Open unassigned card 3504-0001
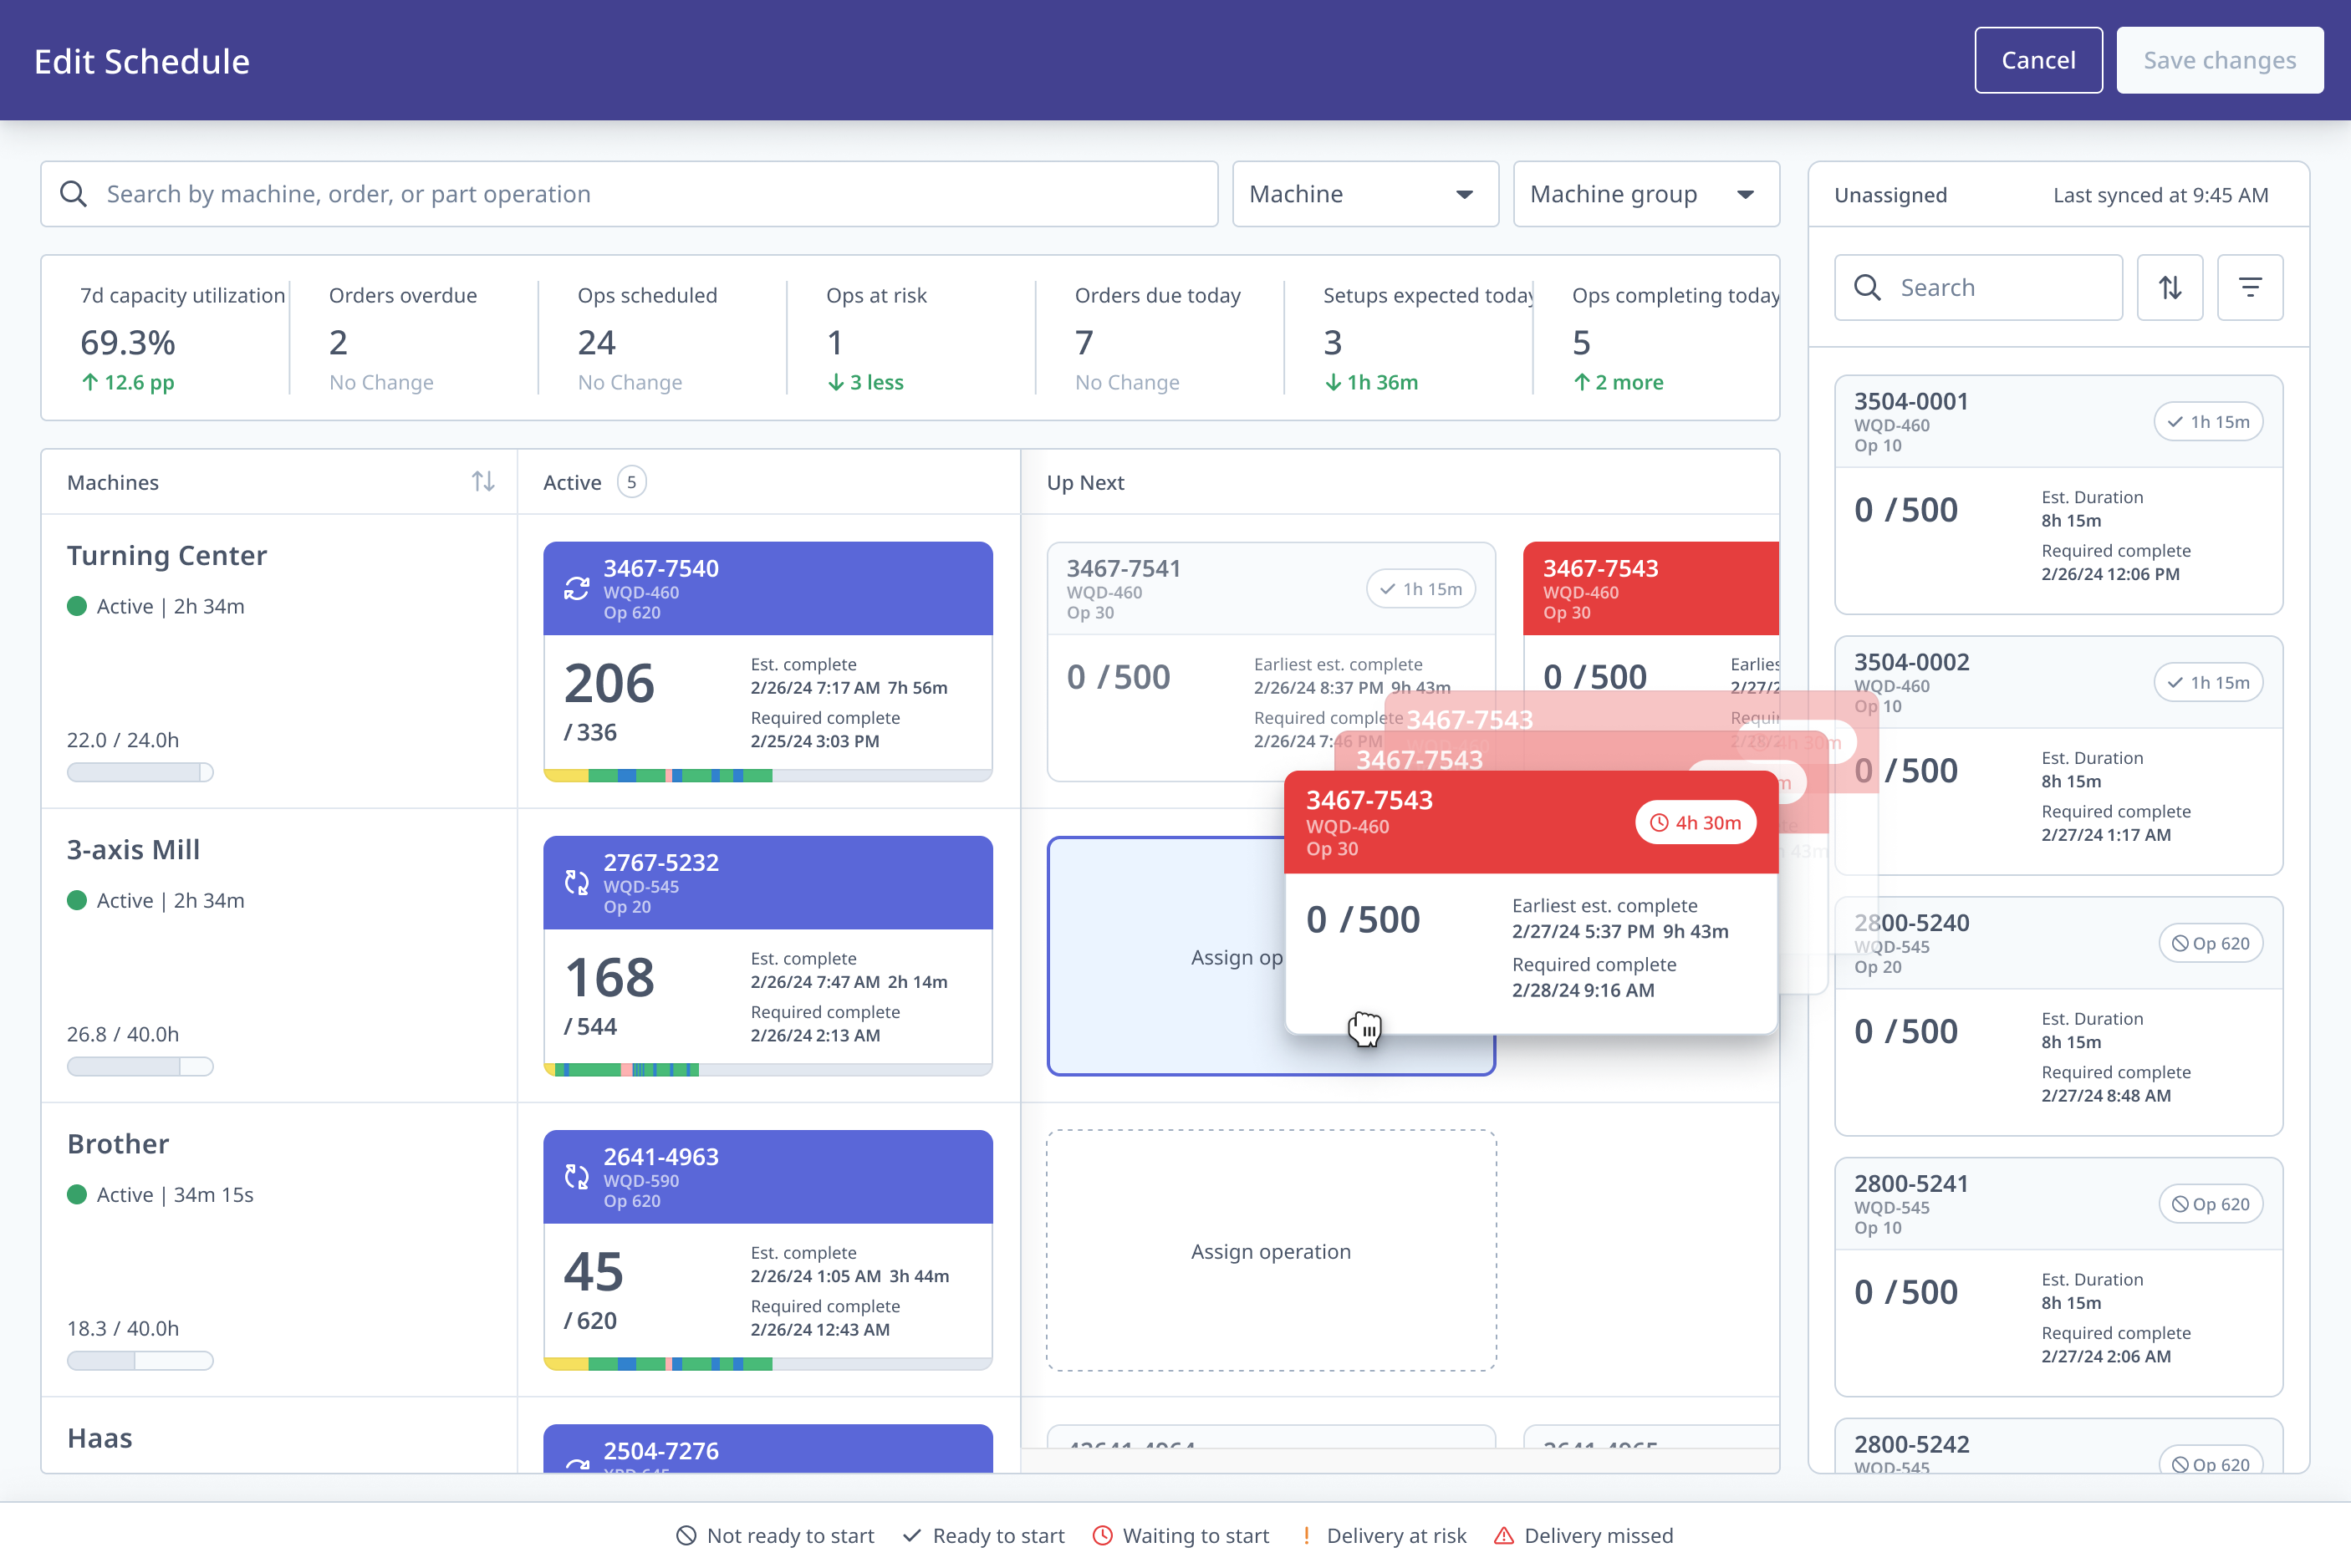 pyautogui.click(x=2058, y=495)
